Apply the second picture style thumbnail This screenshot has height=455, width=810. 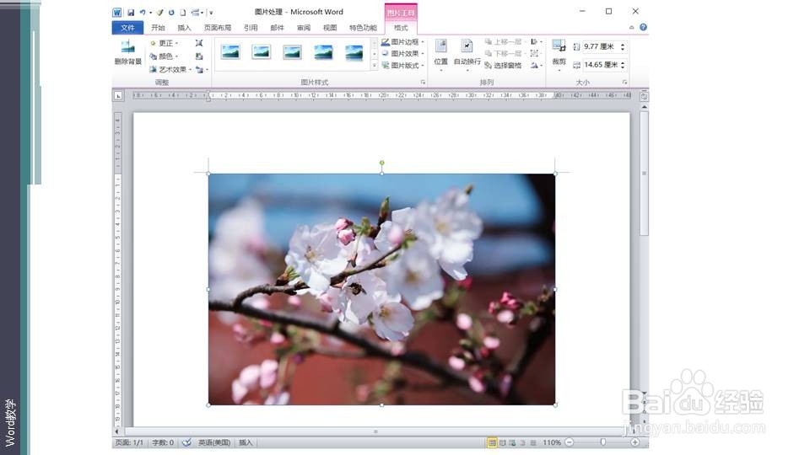click(262, 52)
